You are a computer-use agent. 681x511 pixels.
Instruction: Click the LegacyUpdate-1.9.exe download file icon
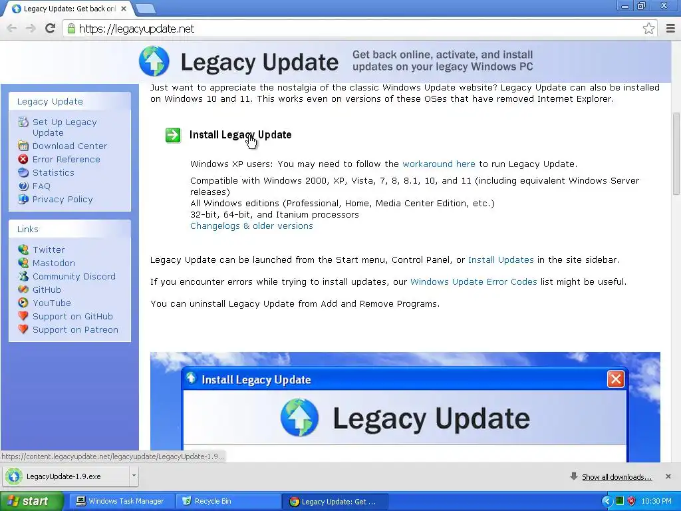pyautogui.click(x=14, y=476)
